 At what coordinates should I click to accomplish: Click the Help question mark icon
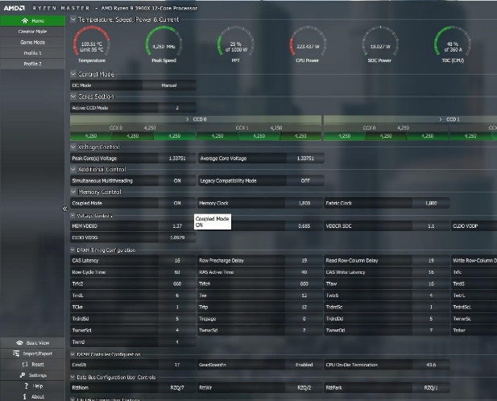coord(27,386)
